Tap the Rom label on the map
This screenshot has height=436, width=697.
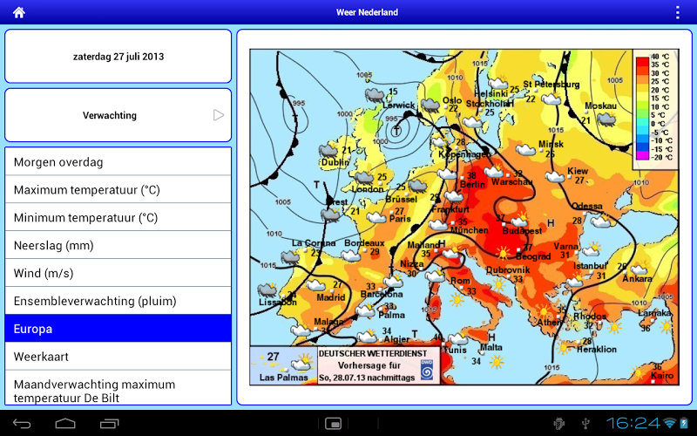(460, 281)
